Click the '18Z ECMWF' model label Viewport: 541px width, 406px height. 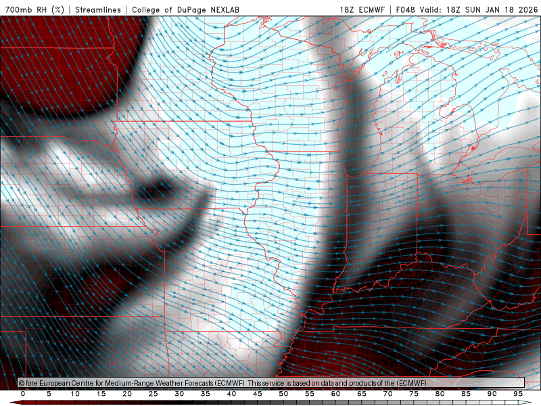pos(362,9)
